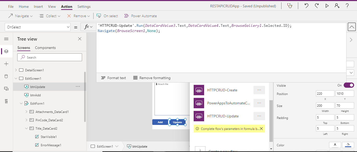Open Advanced tools from left rail
The image size is (357, 152).
tap(6, 101)
